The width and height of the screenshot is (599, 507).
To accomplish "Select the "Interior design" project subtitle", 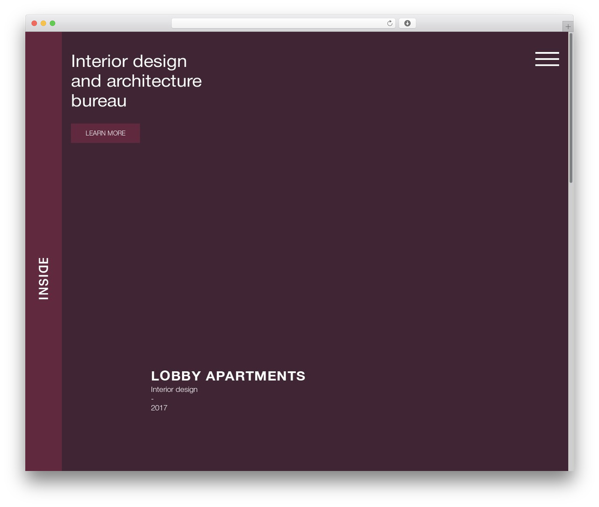I will pyautogui.click(x=174, y=390).
